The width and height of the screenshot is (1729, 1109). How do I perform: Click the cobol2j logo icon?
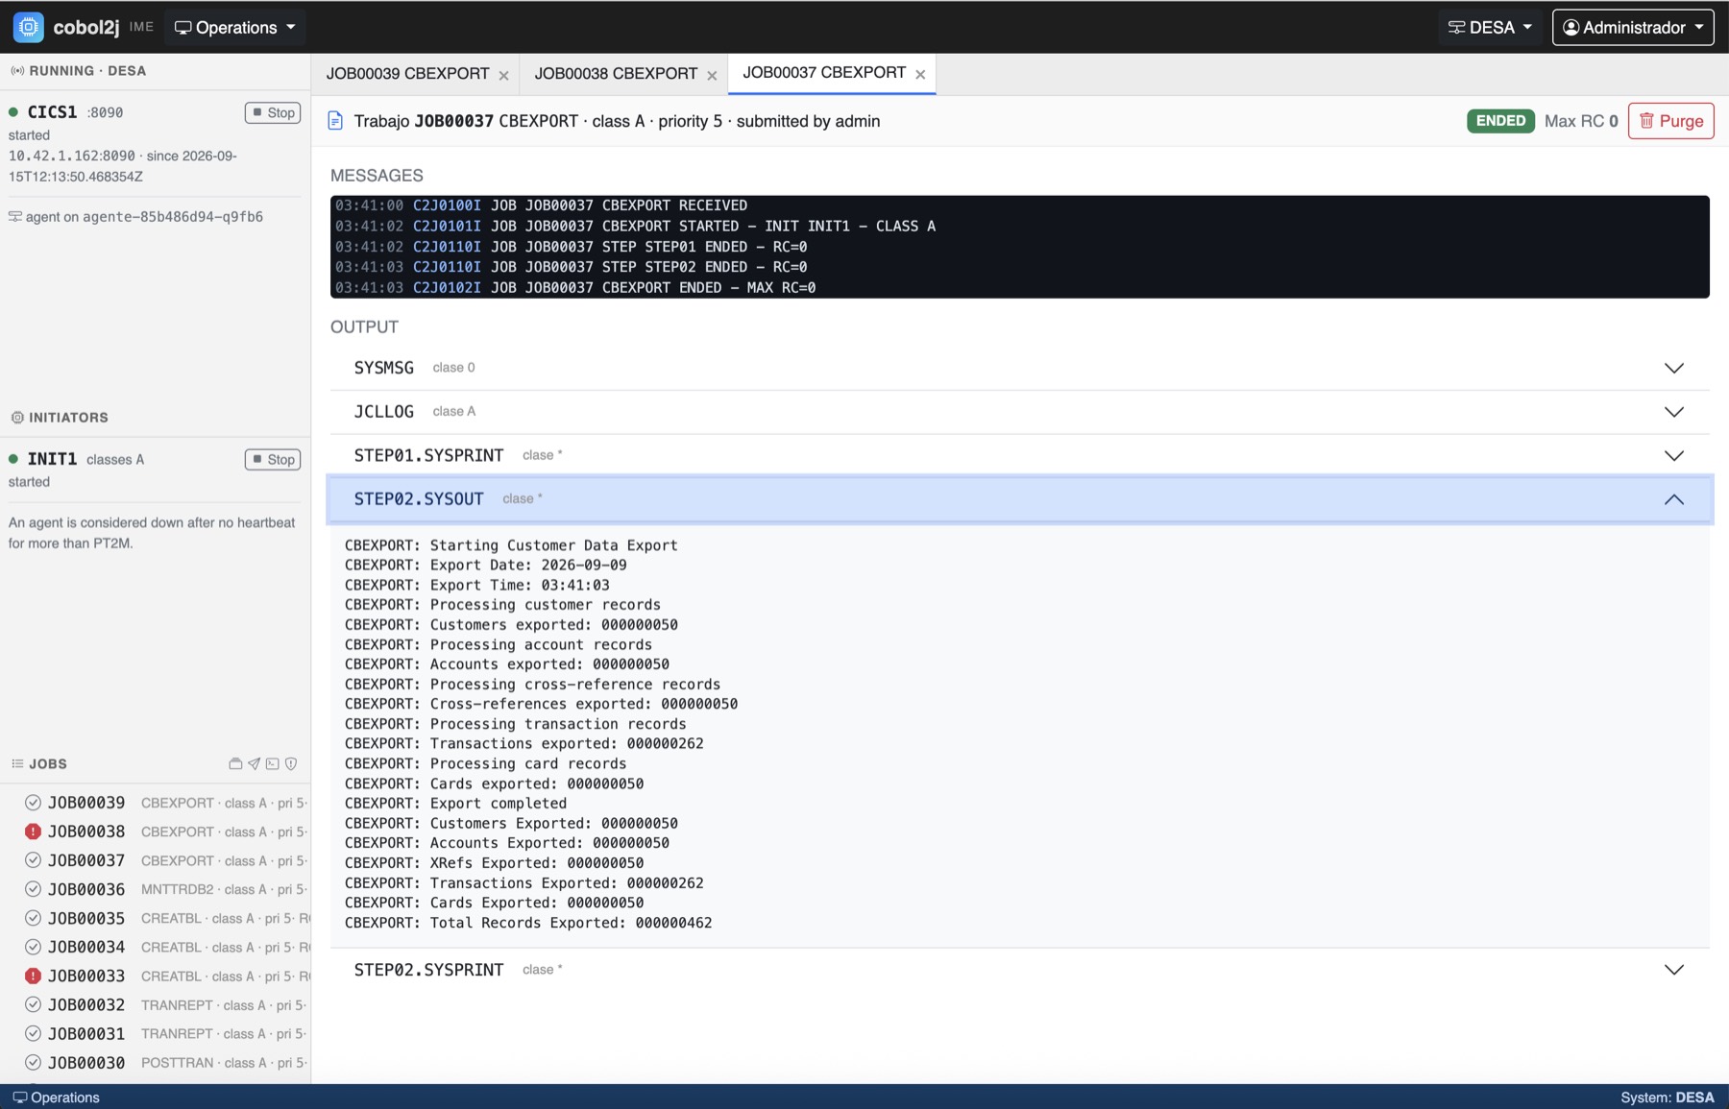(29, 27)
